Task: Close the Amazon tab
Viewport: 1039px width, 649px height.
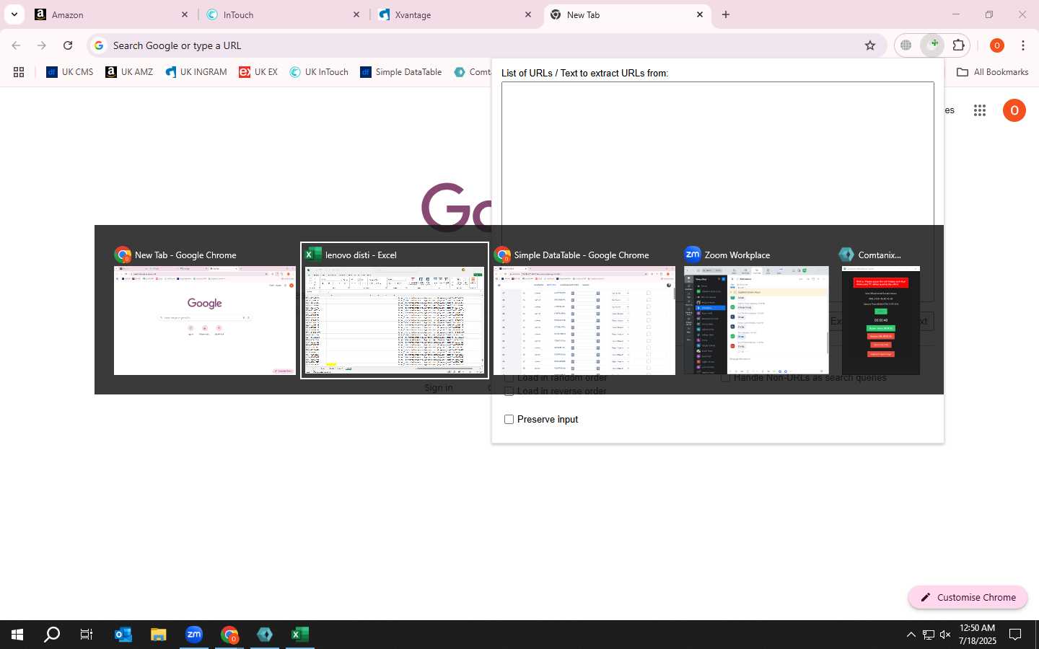Action: click(184, 14)
